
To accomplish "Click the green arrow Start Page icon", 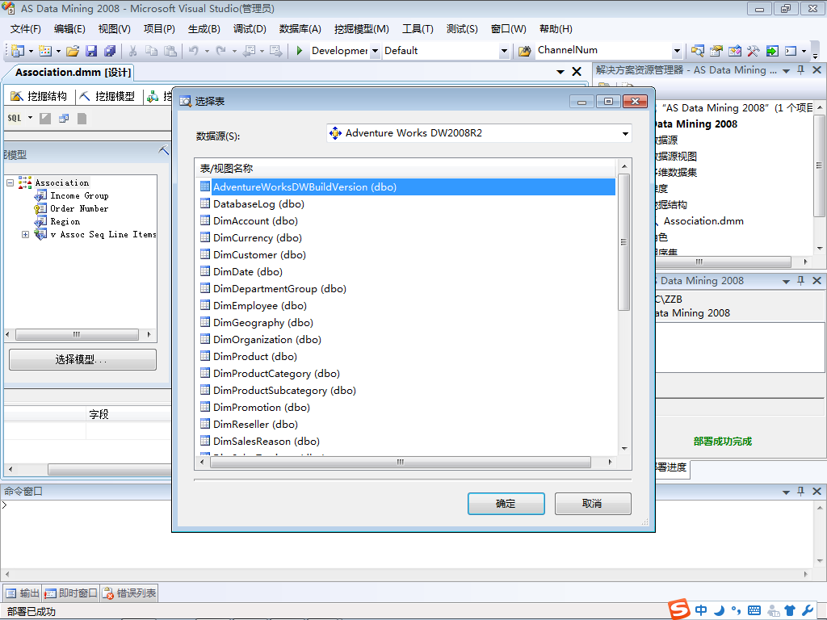I will click(x=772, y=51).
